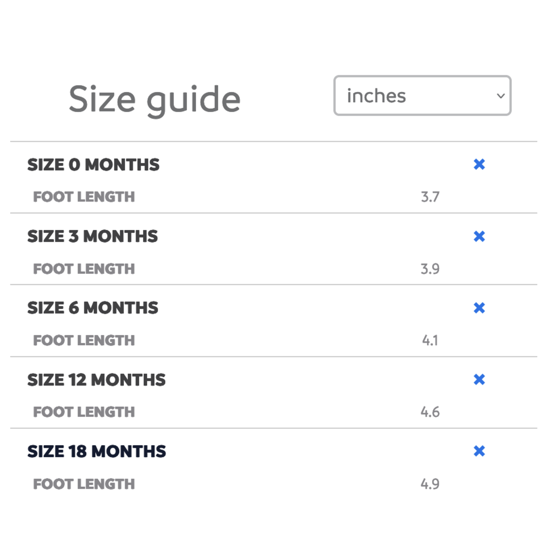
Task: Collapse Size 18 Months using its X
Action: click(479, 451)
